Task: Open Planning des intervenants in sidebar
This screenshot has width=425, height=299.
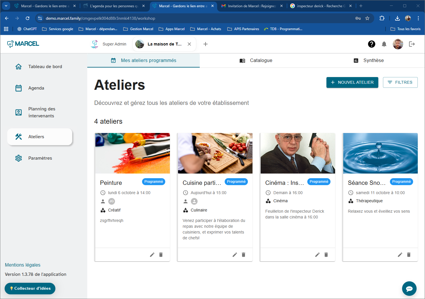Action: pyautogui.click(x=41, y=112)
